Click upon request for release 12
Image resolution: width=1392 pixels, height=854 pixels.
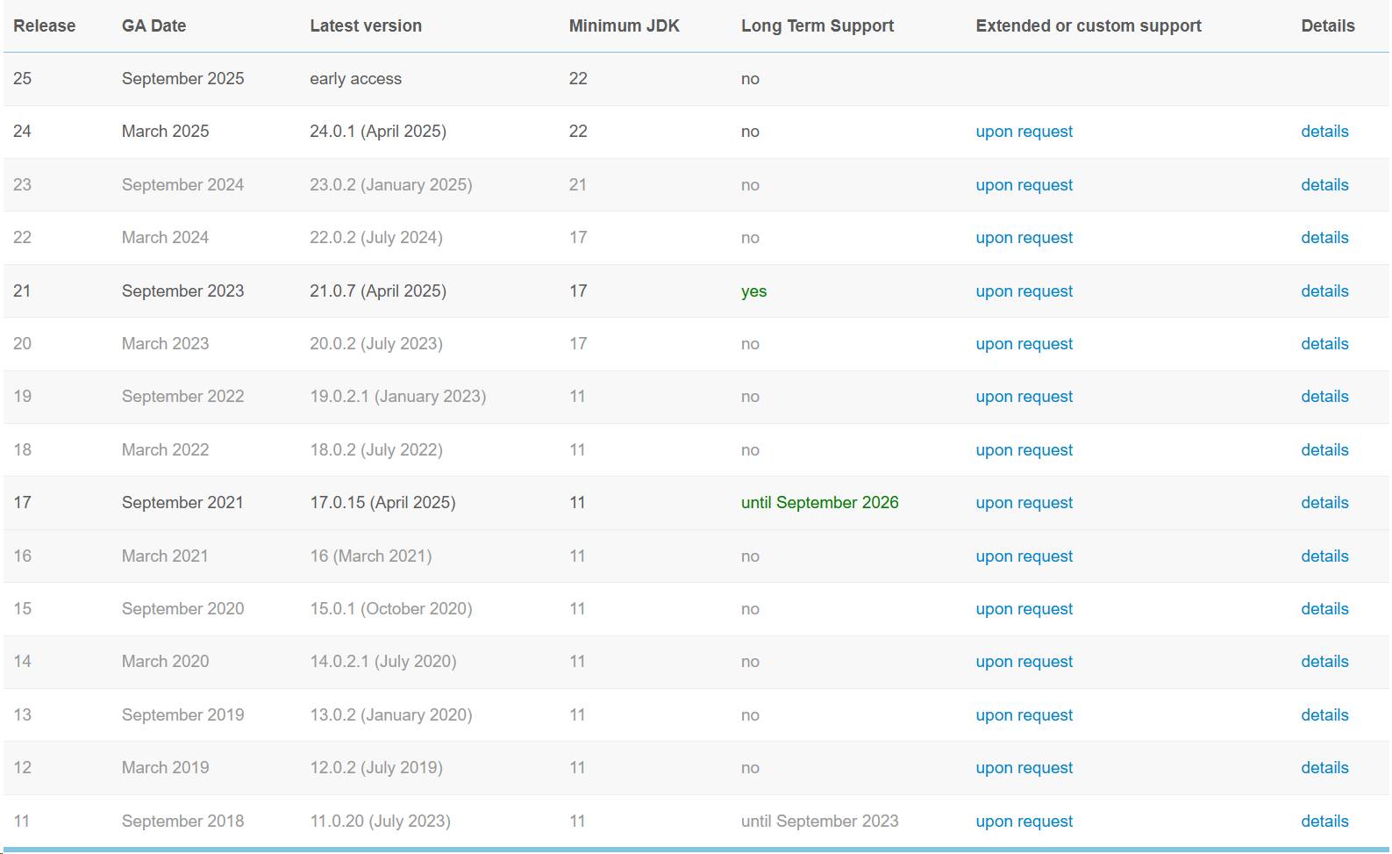(x=1024, y=768)
